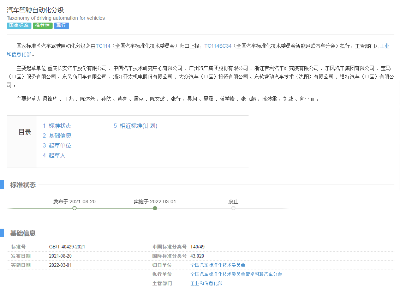
Task: Jump to 2 基础信息 in contents
Action: (x=57, y=136)
